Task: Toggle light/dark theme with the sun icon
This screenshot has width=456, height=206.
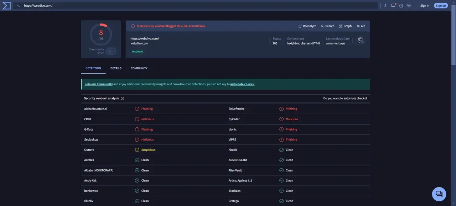Action: pos(409,5)
